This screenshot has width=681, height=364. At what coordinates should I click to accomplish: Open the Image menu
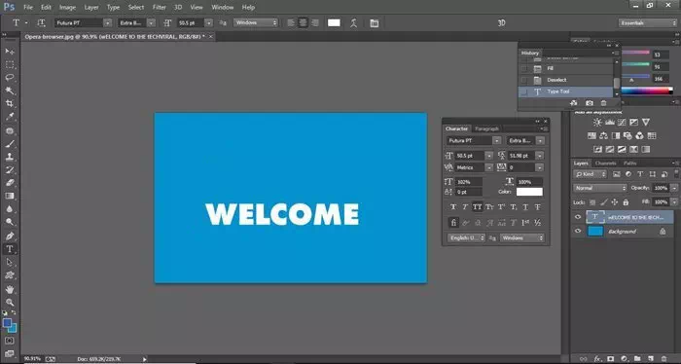tap(67, 8)
